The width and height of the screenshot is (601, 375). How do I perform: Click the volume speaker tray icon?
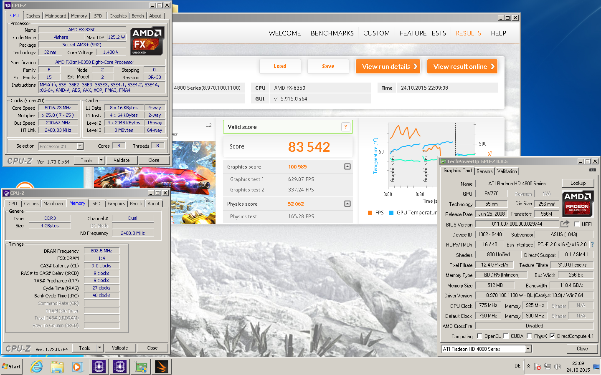click(x=558, y=367)
